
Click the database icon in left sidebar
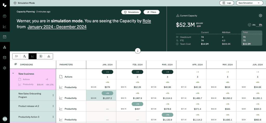[5, 57]
